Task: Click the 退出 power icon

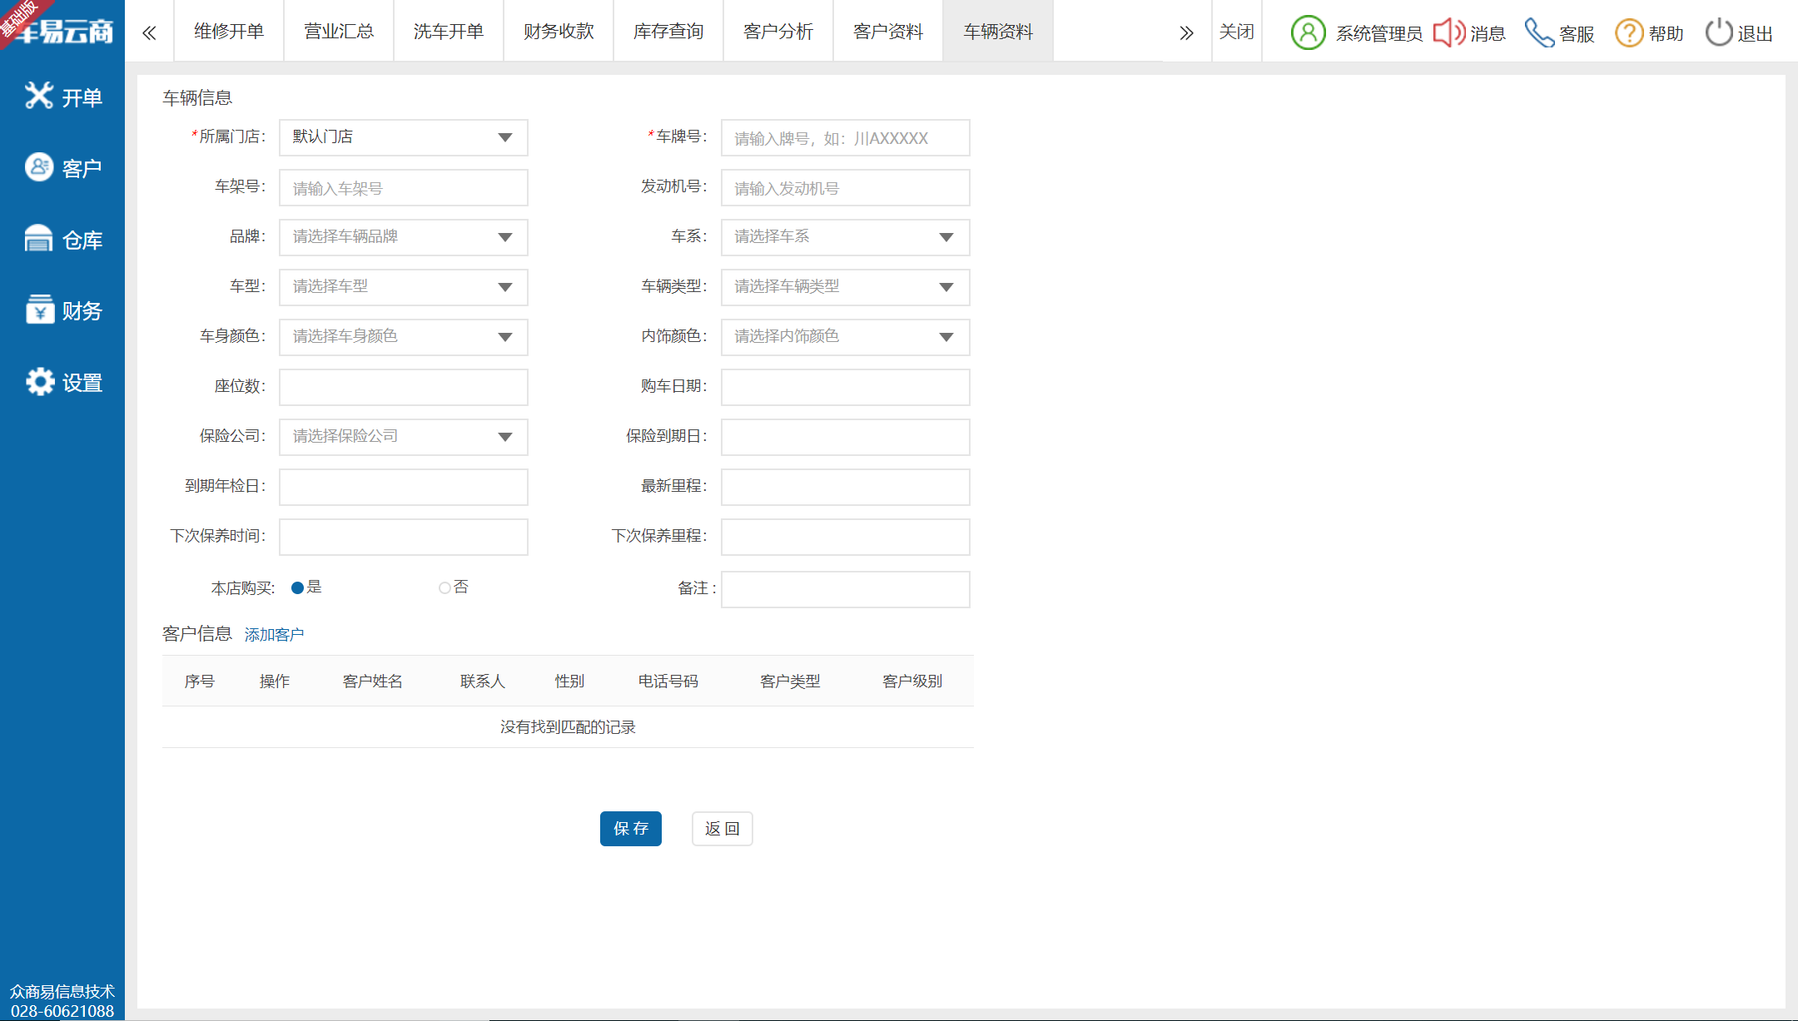Action: 1718,33
